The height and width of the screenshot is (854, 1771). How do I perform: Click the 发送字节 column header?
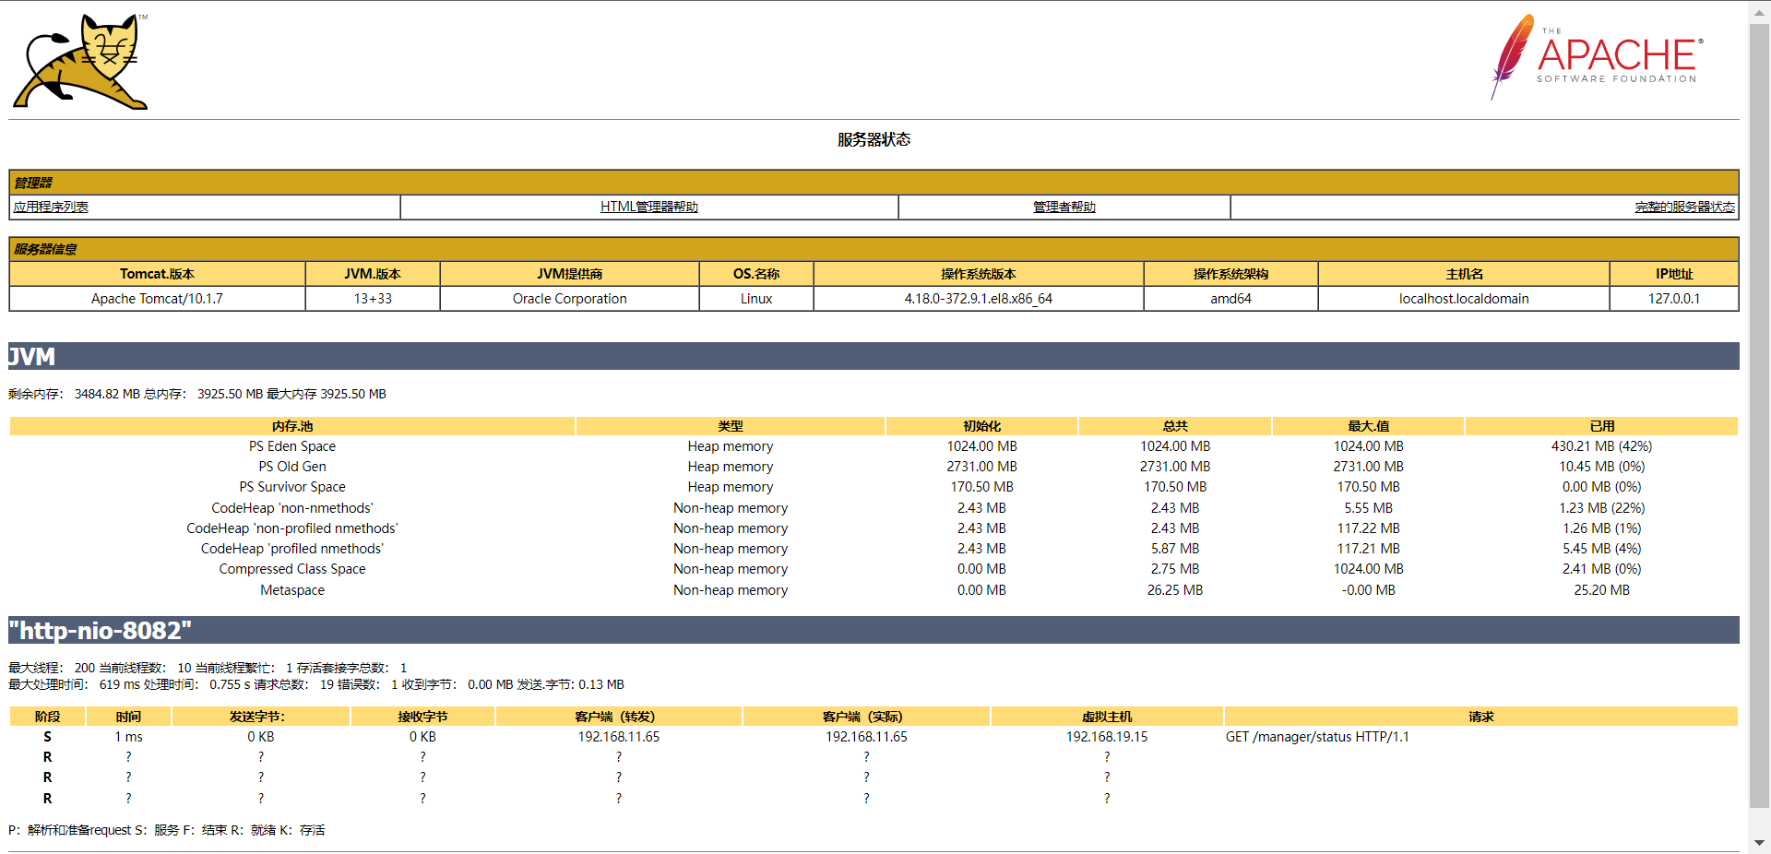click(261, 717)
